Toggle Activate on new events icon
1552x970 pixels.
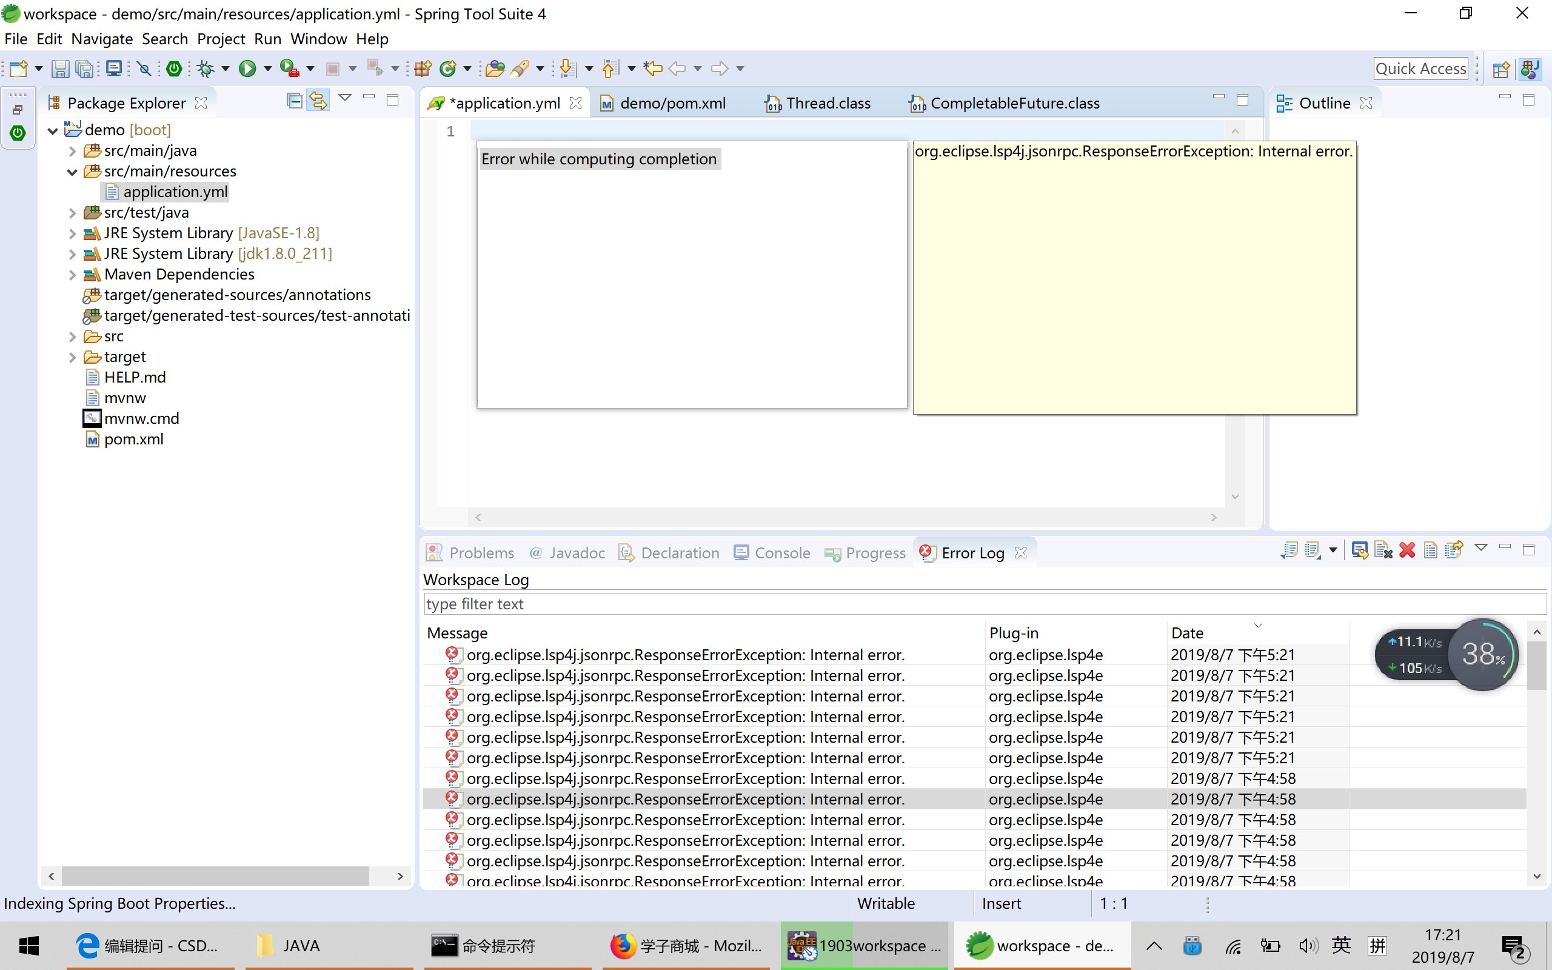point(1359,550)
